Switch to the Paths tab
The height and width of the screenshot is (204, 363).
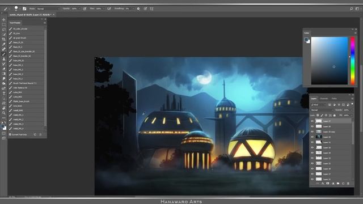(334, 99)
